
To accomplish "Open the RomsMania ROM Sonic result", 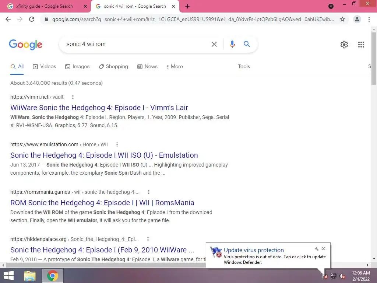I will (x=102, y=203).
